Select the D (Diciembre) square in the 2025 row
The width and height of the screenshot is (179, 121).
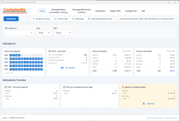[x=42, y=59]
